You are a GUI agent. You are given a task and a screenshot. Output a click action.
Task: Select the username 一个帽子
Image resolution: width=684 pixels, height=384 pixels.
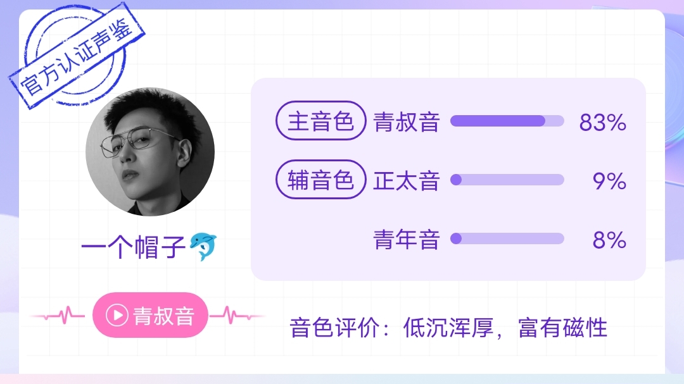(x=134, y=247)
